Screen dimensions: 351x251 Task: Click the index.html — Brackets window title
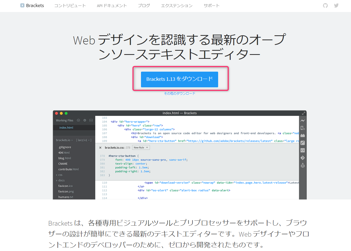pyautogui.click(x=179, y=113)
